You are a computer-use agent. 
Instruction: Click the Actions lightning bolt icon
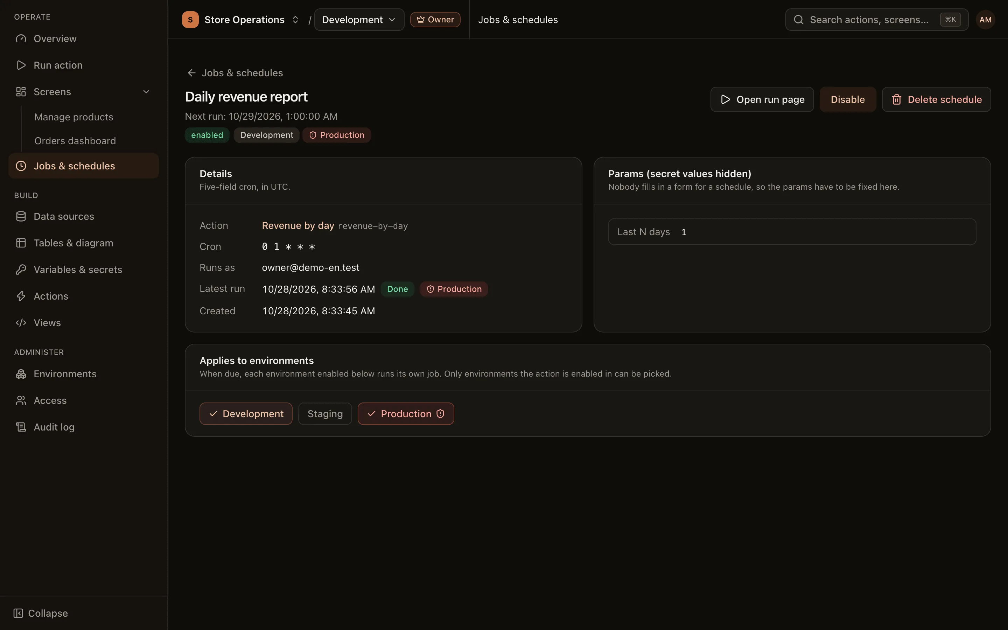coord(21,296)
